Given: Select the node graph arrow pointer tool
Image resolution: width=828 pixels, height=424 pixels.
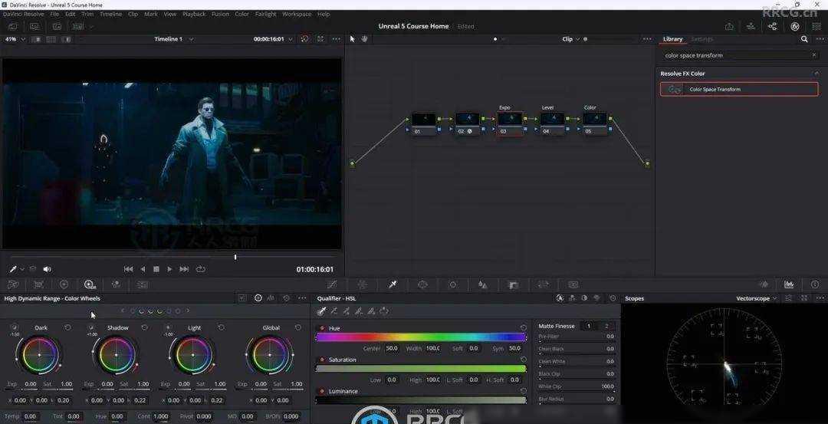Looking at the screenshot, I should 352,39.
